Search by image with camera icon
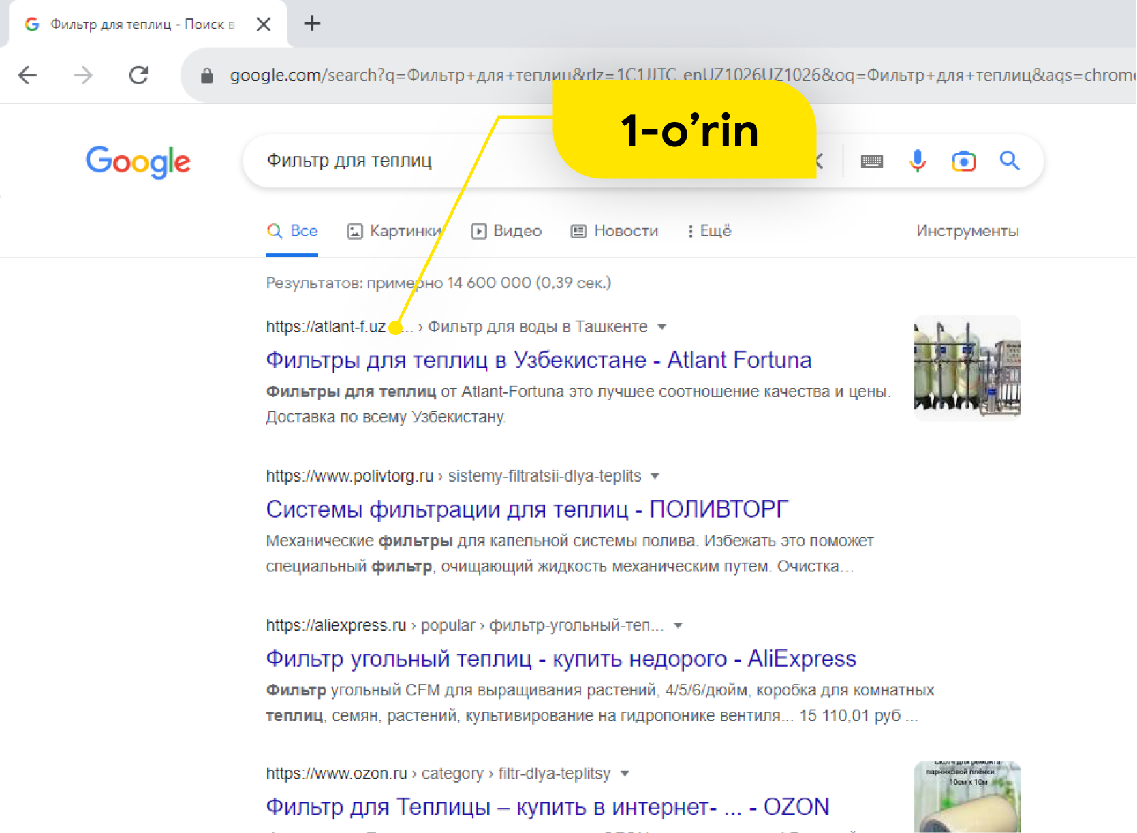Viewport: 1137px width, 833px height. pyautogui.click(x=963, y=161)
